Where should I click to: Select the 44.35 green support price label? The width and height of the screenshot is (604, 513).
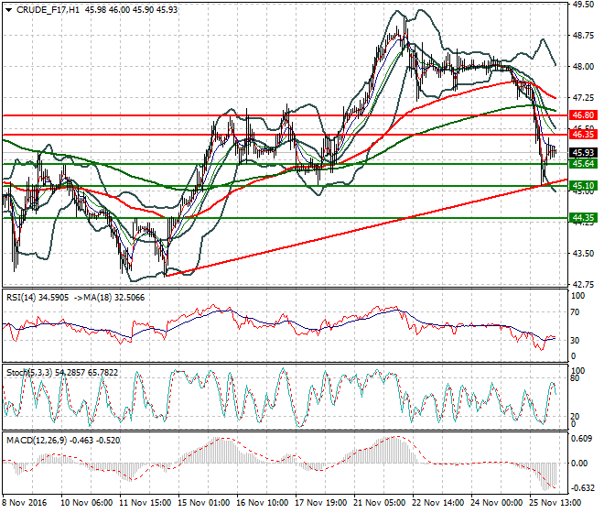[584, 218]
